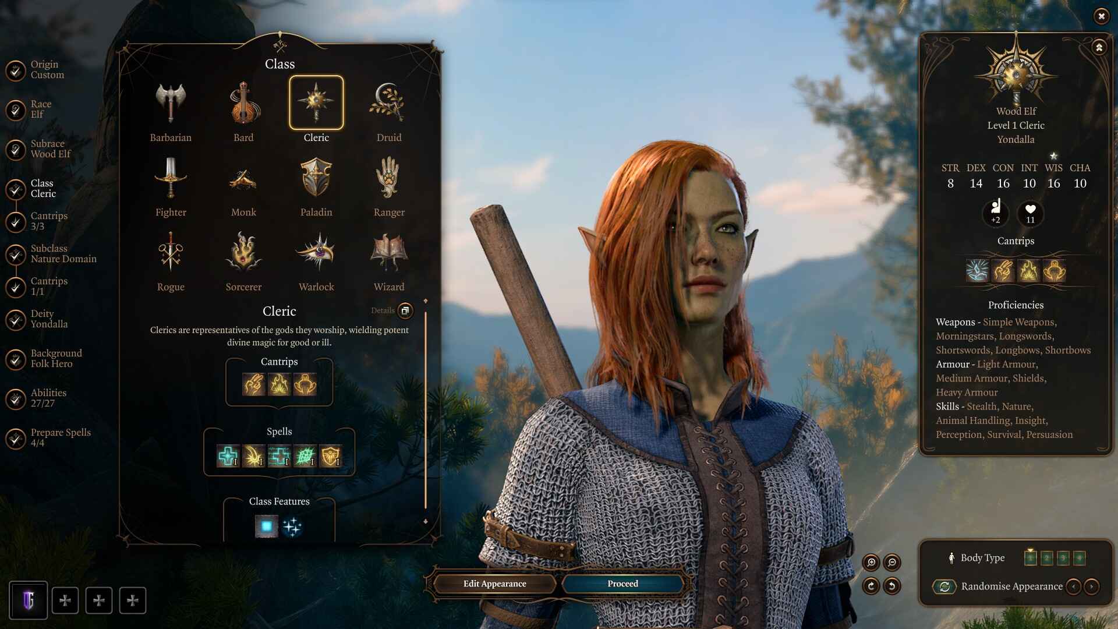Expand the Details panel for Cleric
The width and height of the screenshot is (1118, 629).
[x=405, y=310]
